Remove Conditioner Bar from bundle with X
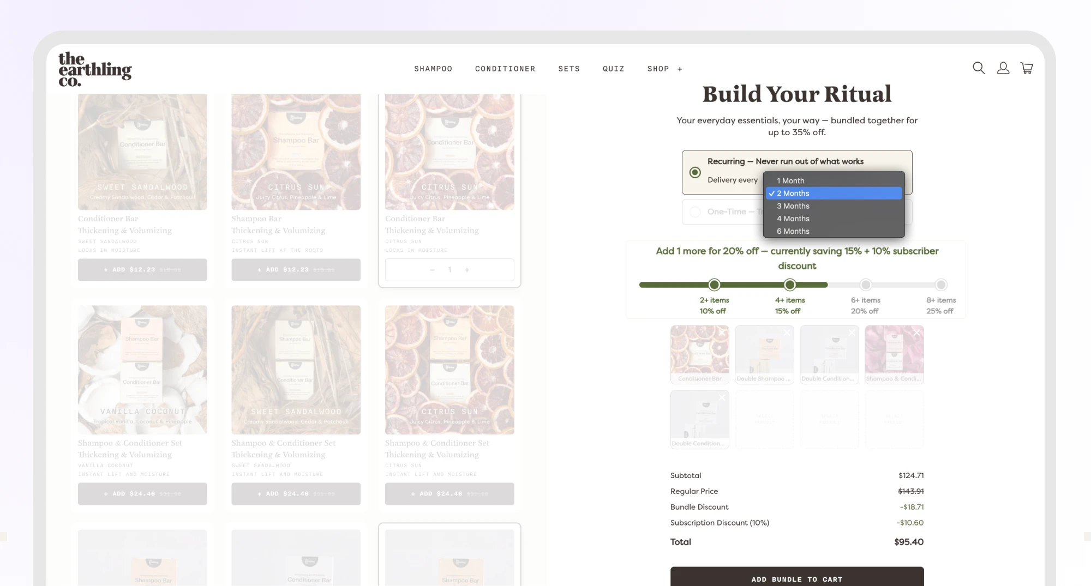 pyautogui.click(x=722, y=333)
